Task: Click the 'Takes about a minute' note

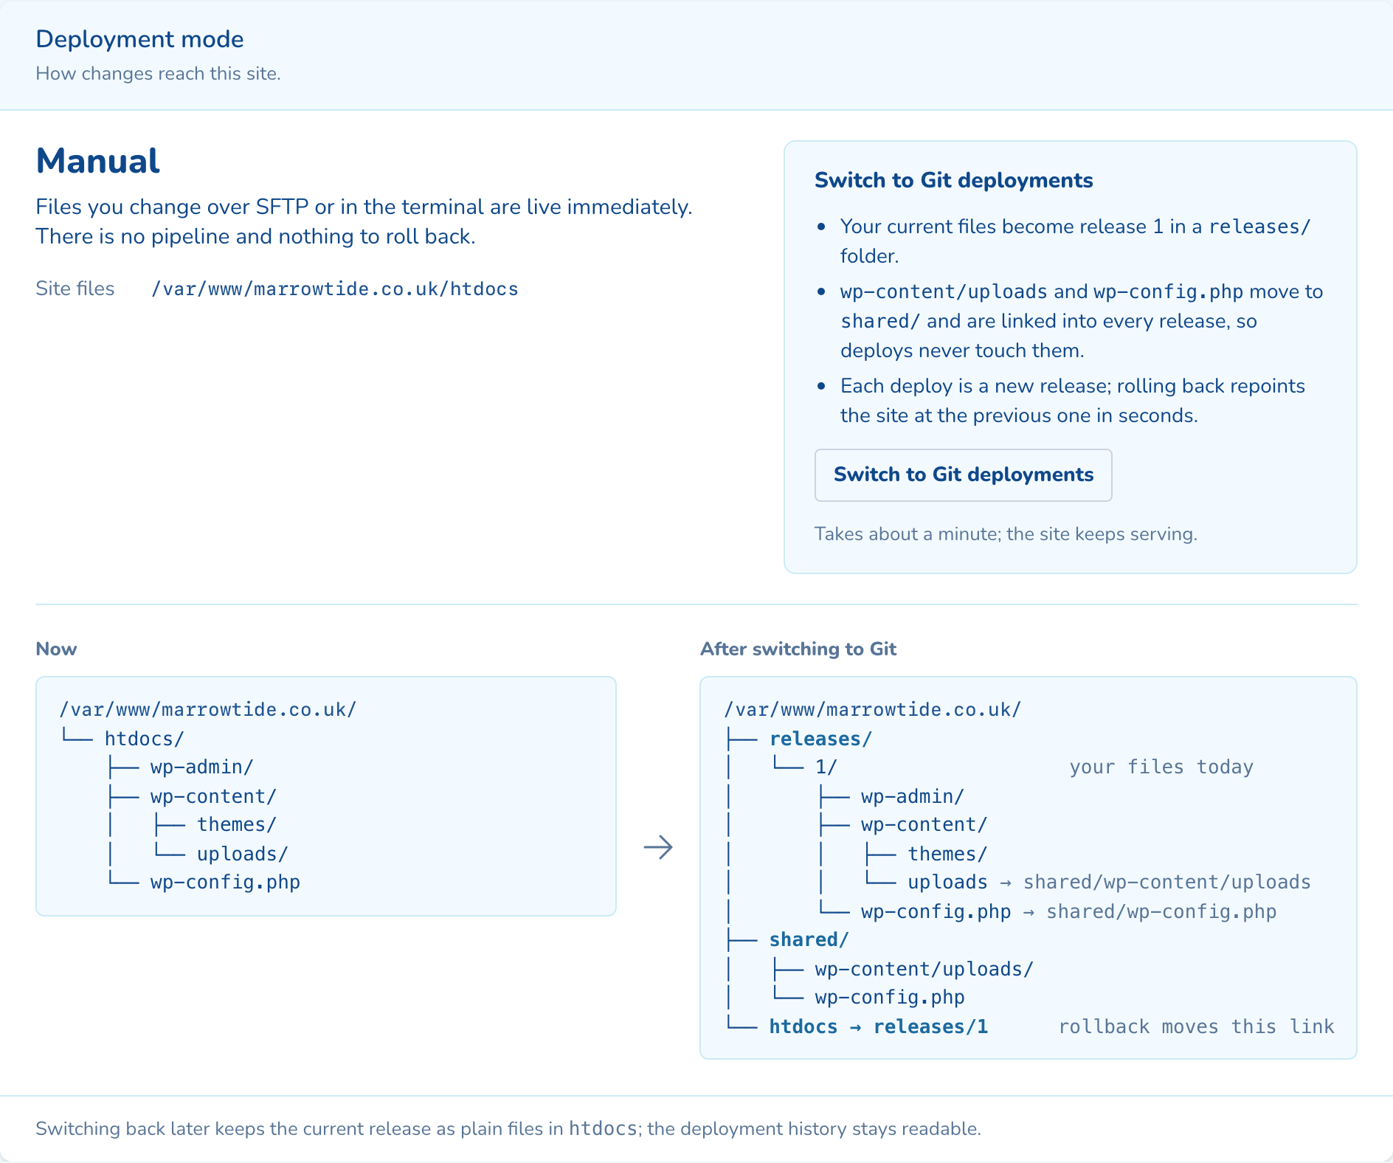Action: point(1006,534)
